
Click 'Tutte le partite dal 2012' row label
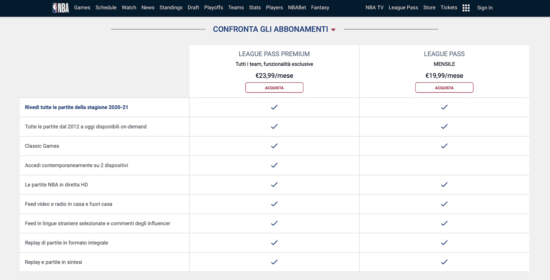[86, 127]
